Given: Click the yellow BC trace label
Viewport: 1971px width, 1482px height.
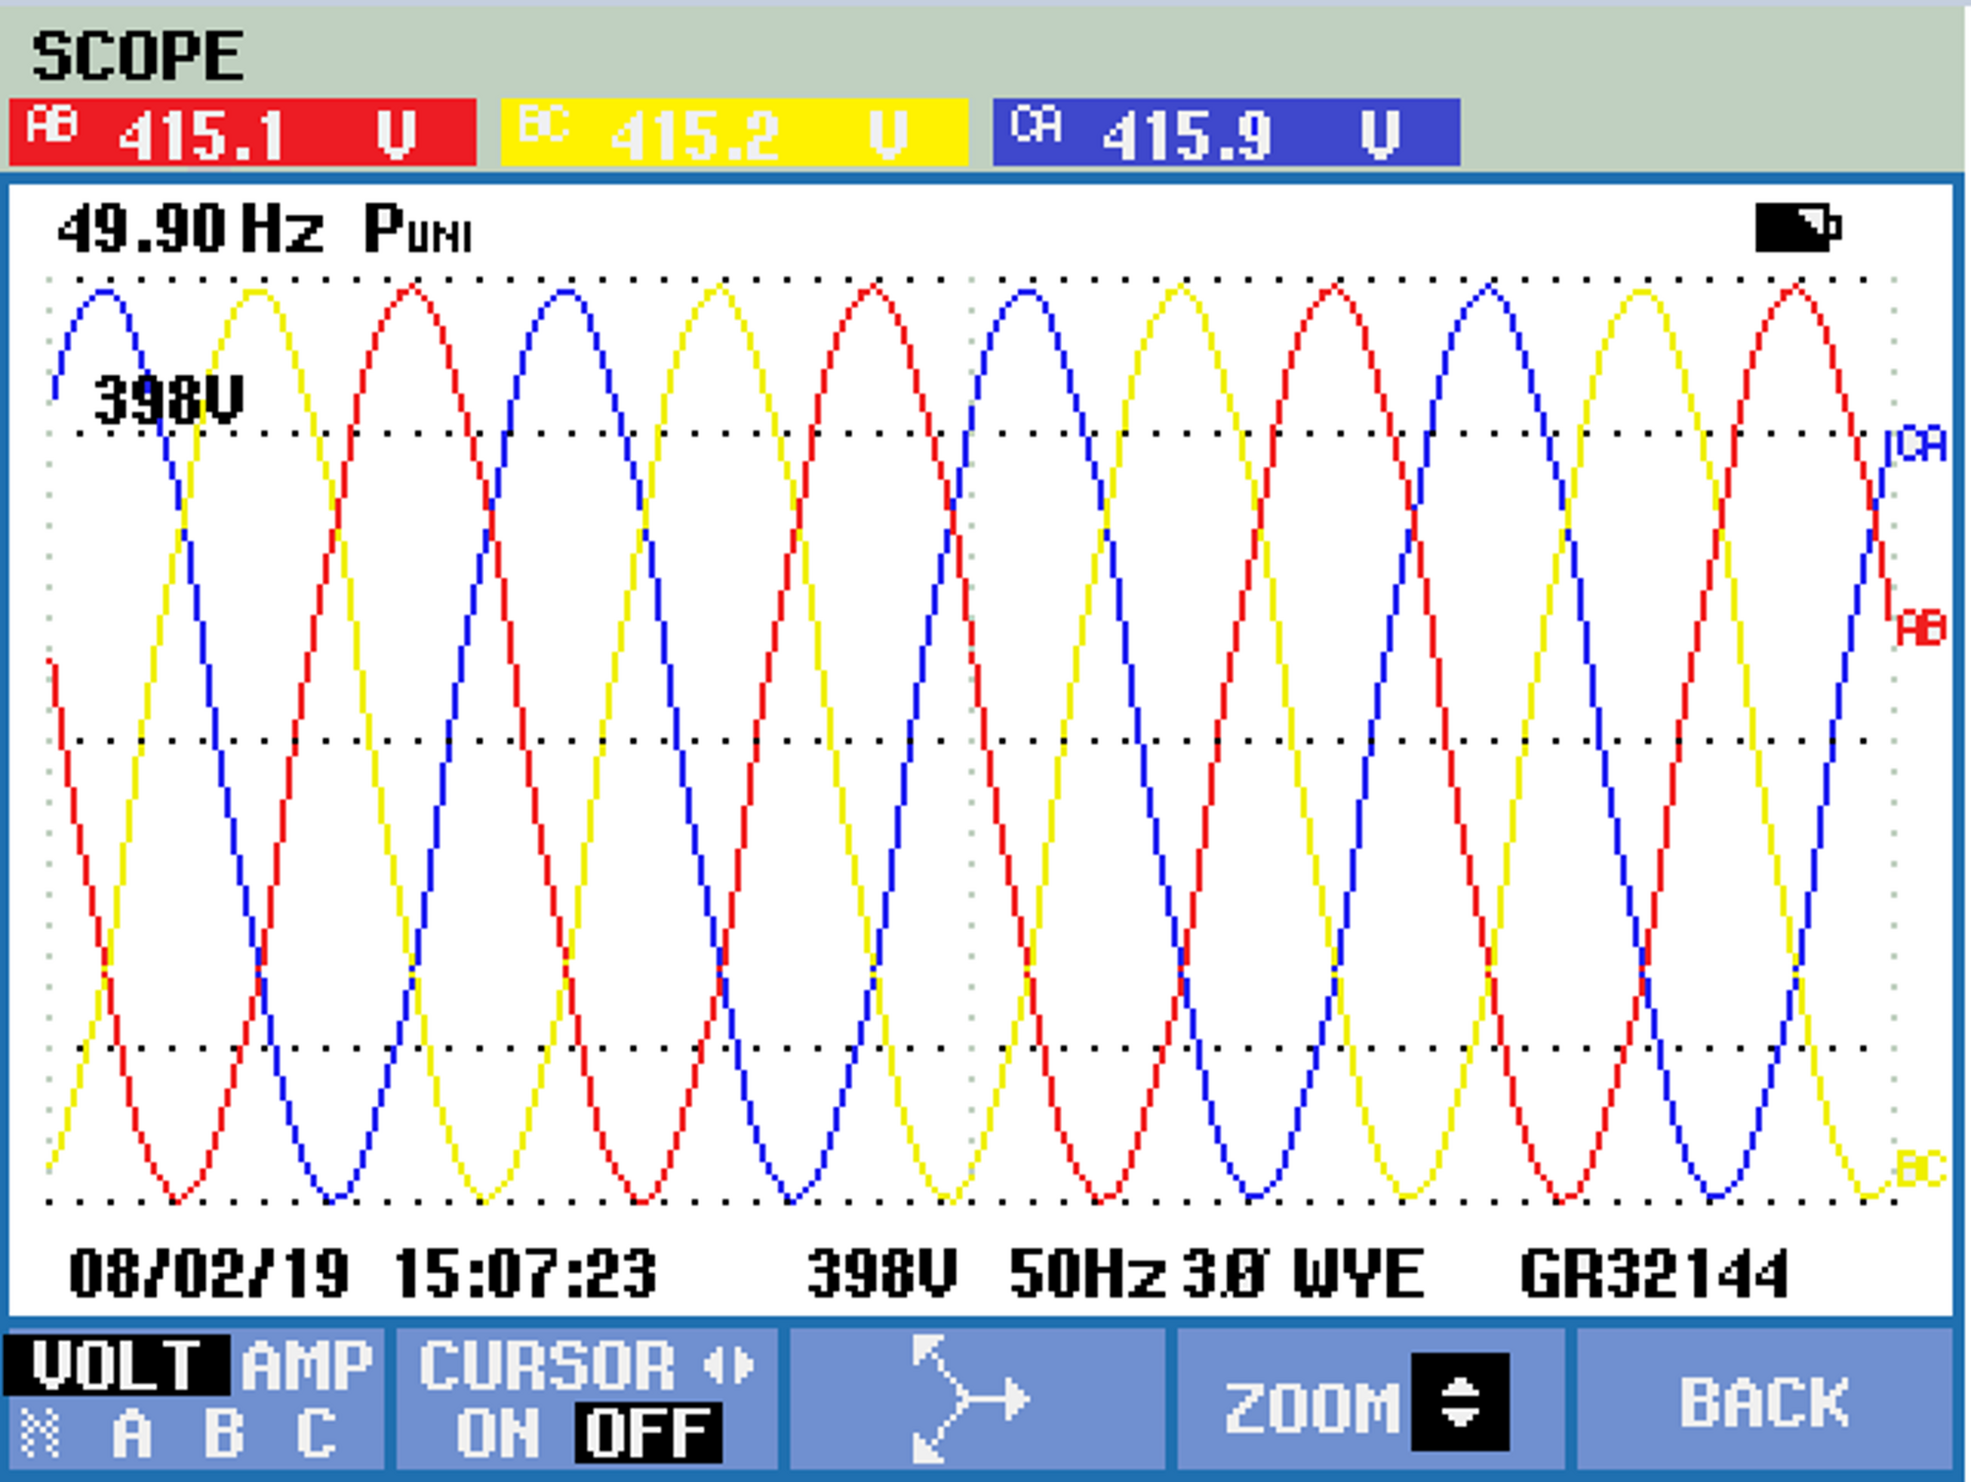Looking at the screenshot, I should tap(1920, 1170).
